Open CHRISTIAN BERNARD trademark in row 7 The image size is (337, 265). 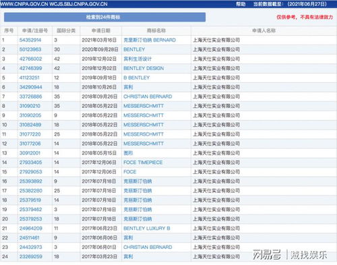pos(148,96)
